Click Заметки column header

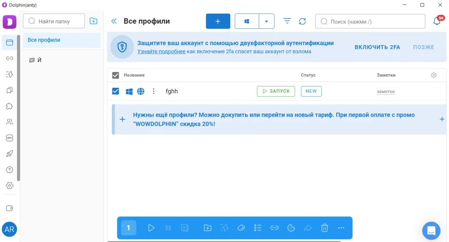pyautogui.click(x=386, y=75)
